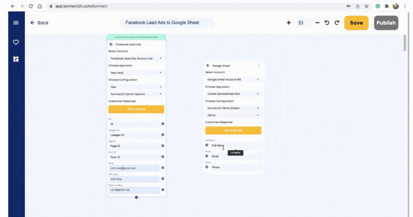The height and width of the screenshot is (217, 413).
Task: Open the hamburger menu in sidebar
Action: click(x=16, y=23)
